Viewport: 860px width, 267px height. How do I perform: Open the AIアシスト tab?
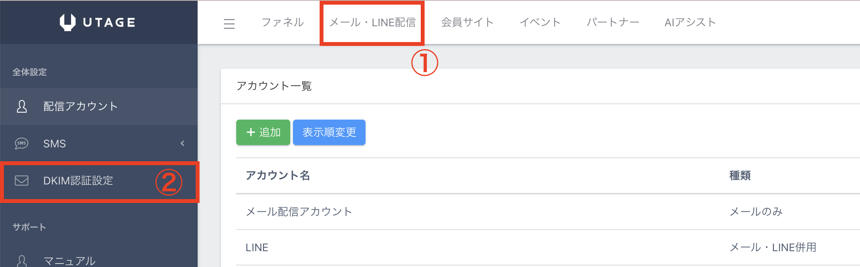(690, 22)
